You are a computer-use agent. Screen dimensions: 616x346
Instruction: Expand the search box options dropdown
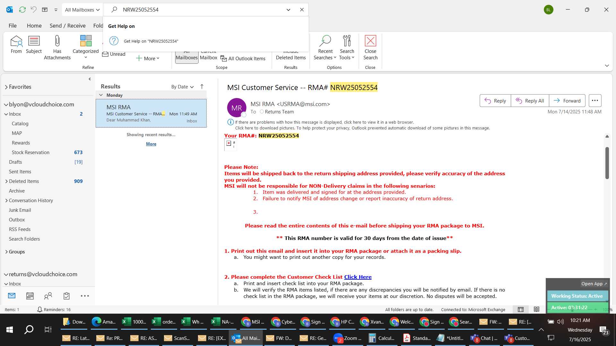pos(288,10)
